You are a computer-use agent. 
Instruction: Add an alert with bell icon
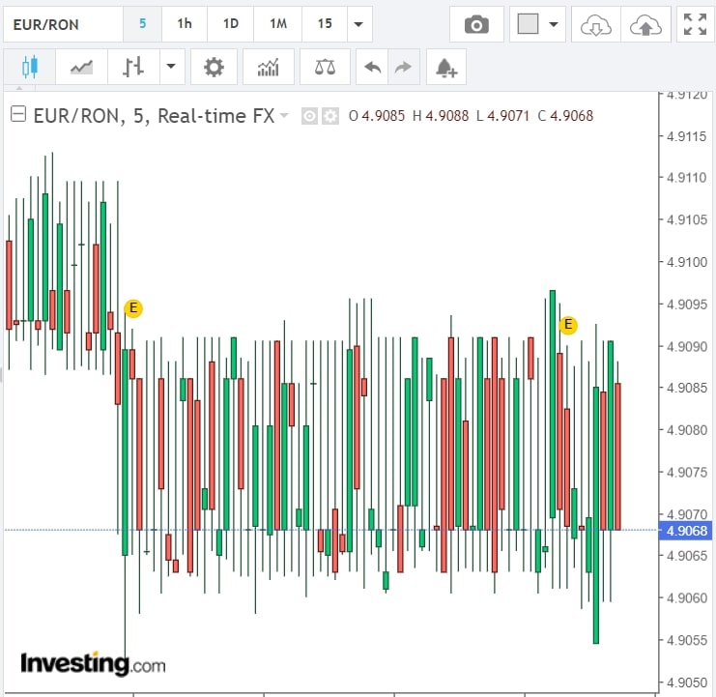(445, 68)
